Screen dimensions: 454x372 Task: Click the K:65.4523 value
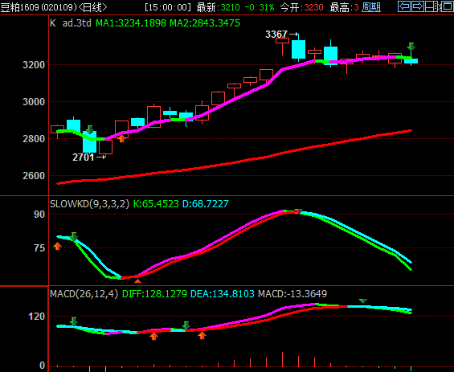156,204
